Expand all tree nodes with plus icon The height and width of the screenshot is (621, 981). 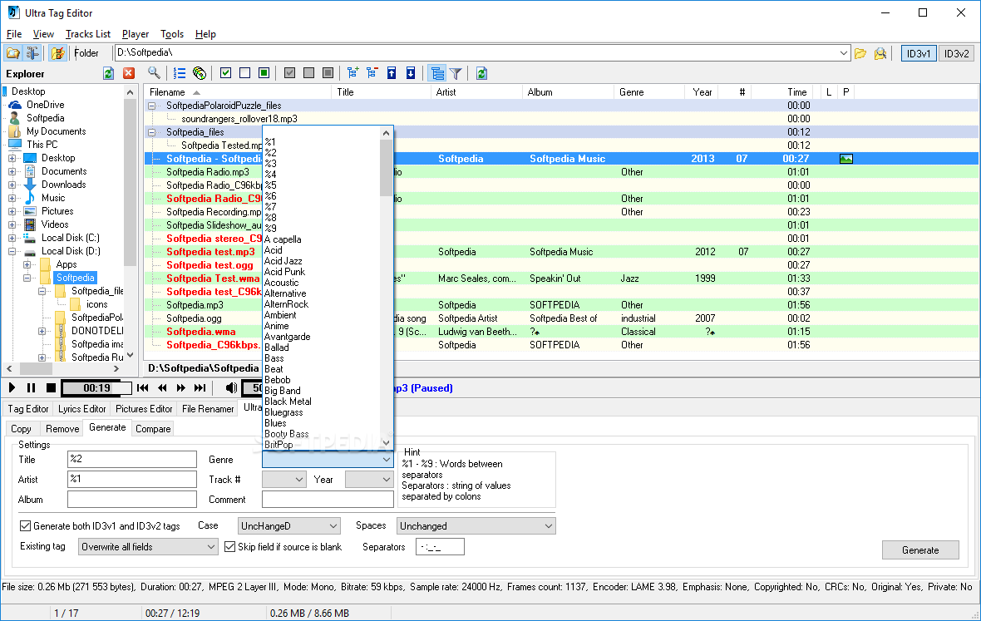[x=352, y=73]
